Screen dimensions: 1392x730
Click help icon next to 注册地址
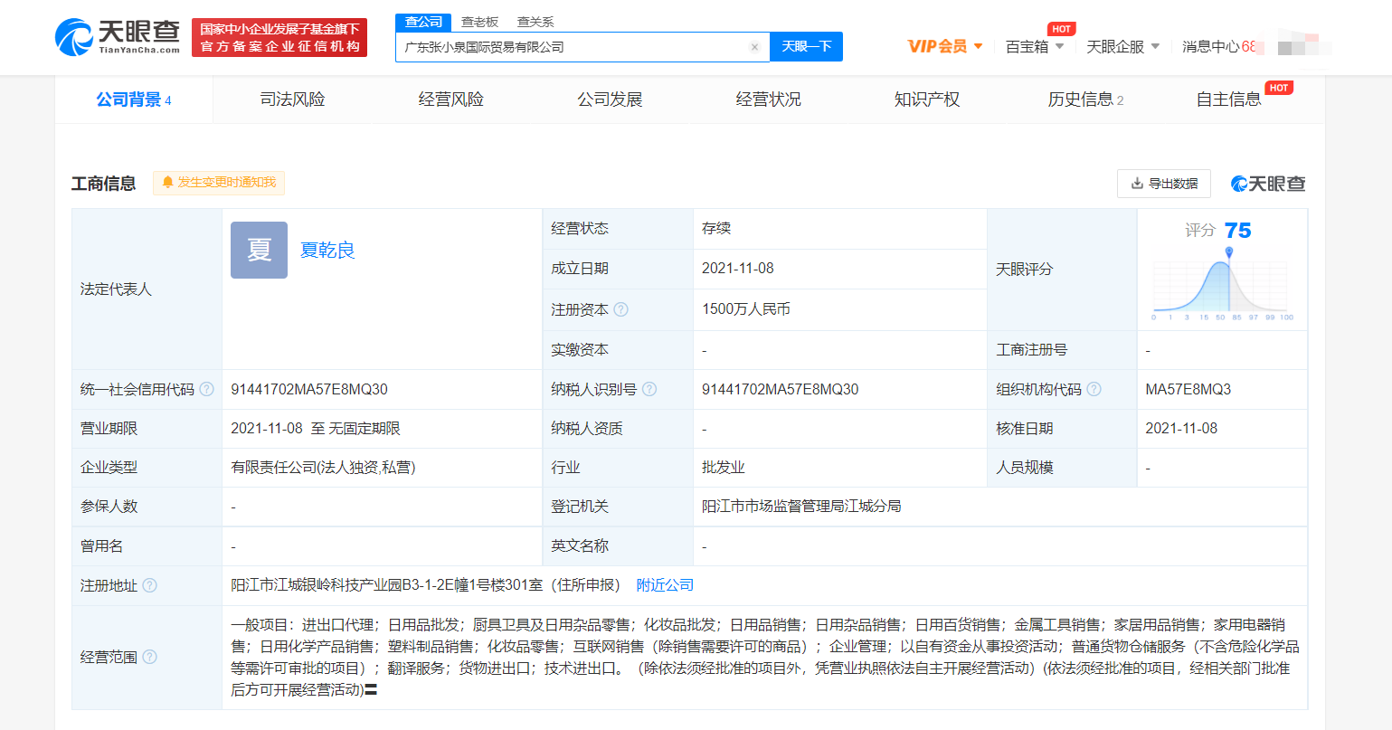coord(150,585)
